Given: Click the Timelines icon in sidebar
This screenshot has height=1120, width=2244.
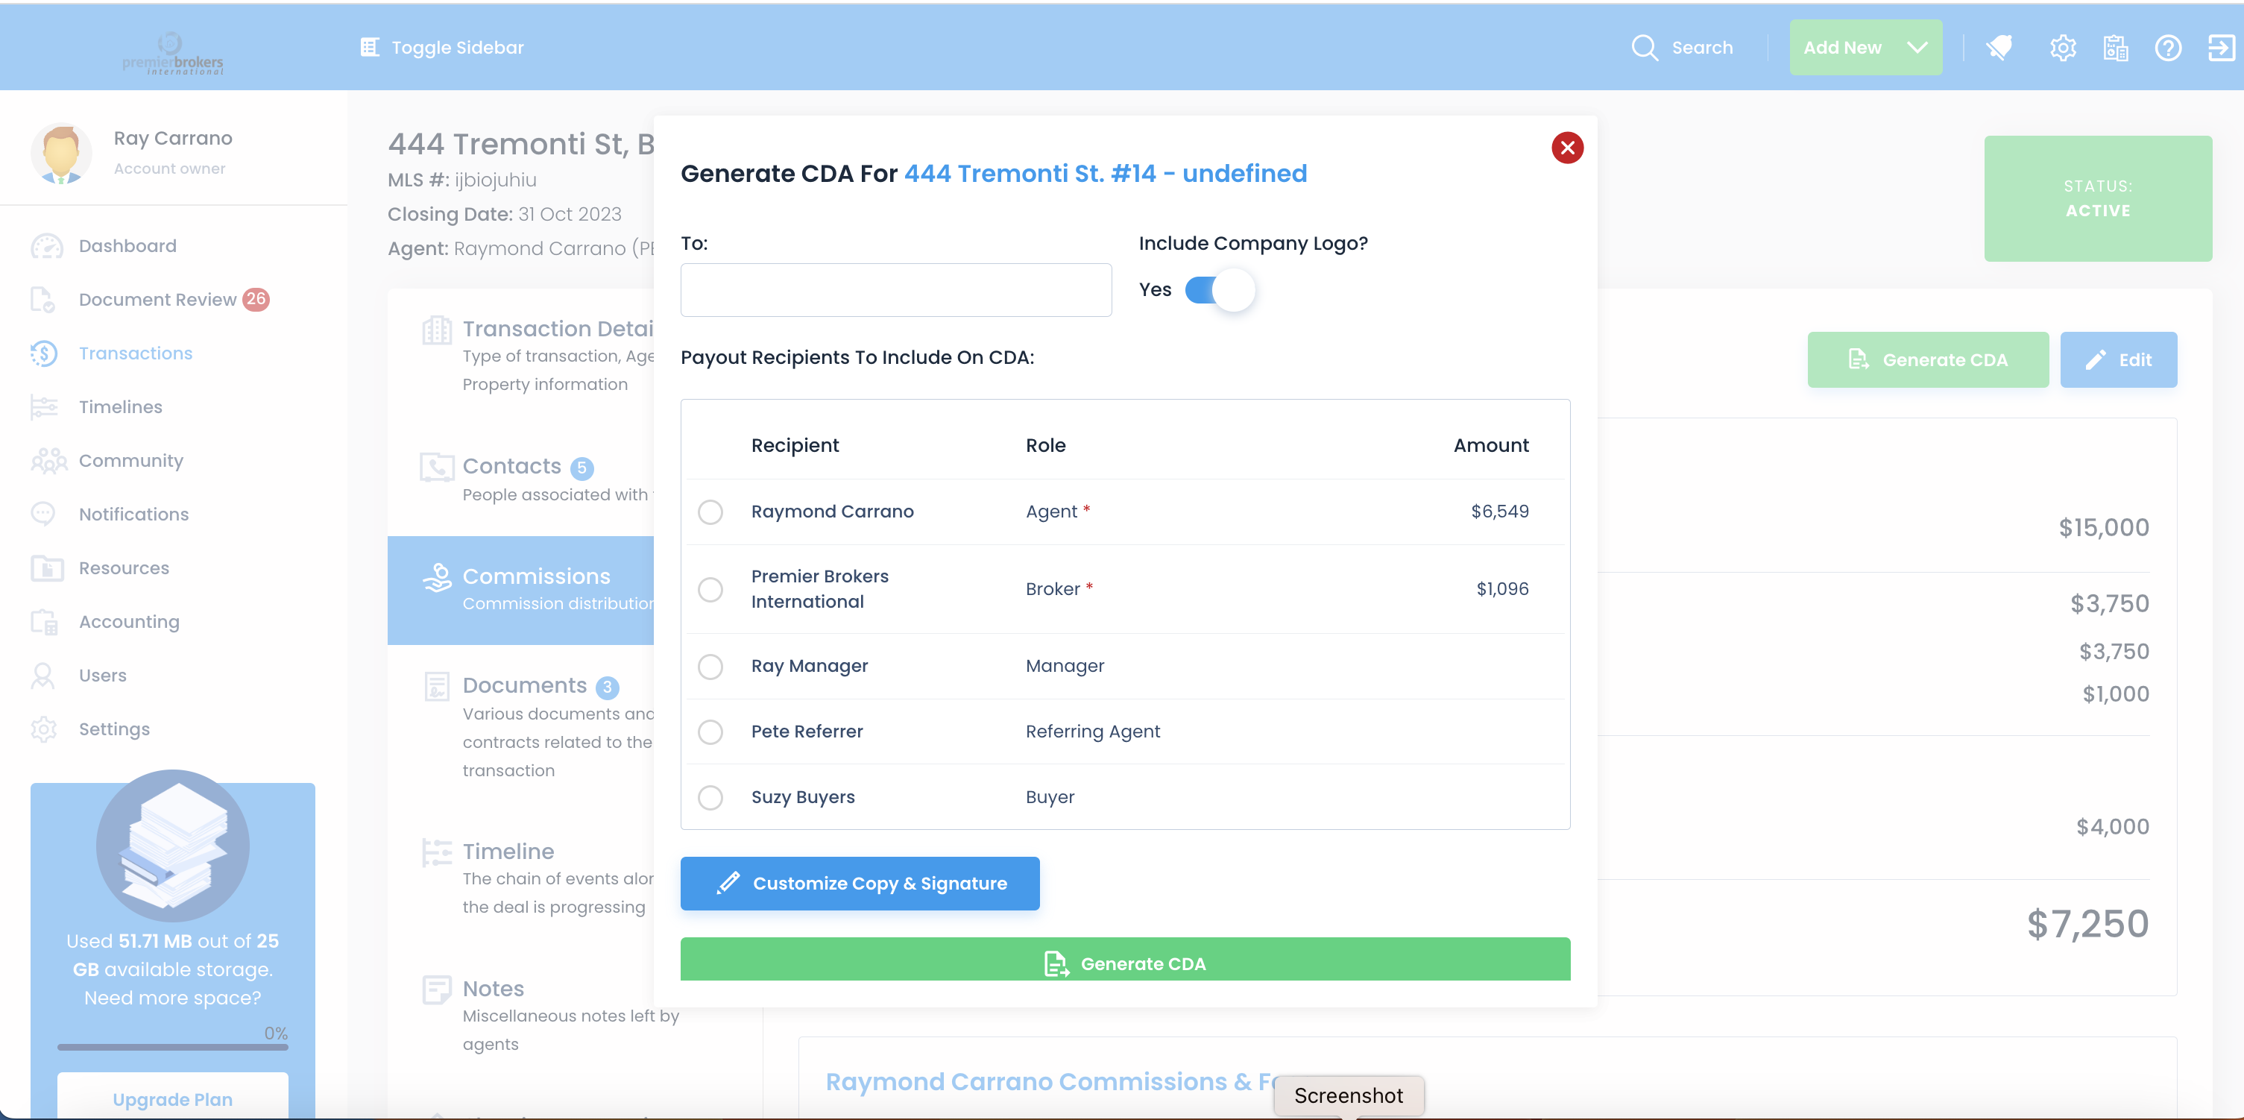Looking at the screenshot, I should [x=43, y=407].
